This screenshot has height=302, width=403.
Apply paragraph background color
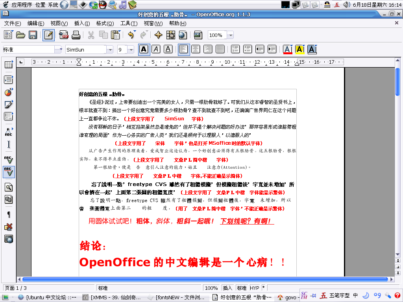312,49
